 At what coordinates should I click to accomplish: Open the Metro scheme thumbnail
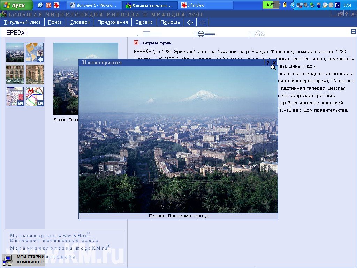point(35,96)
